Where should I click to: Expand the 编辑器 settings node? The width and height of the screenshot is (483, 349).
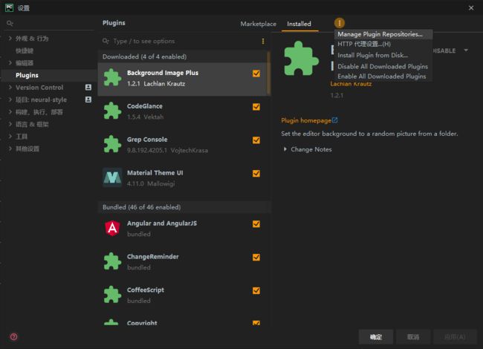(10, 63)
